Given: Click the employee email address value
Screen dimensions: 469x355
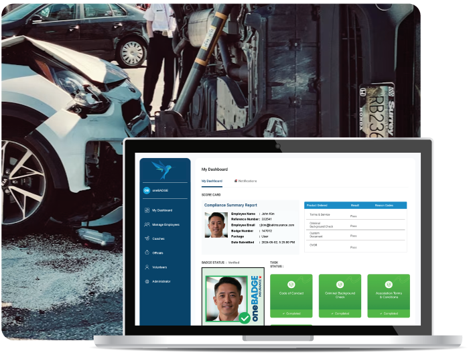Looking at the screenshot, I should 277,225.
